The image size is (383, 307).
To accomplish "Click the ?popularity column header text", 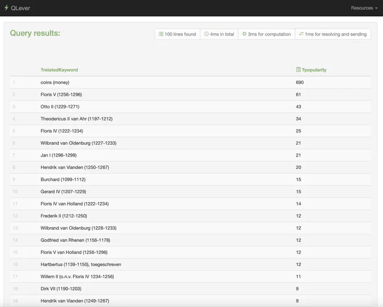I will [x=314, y=70].
